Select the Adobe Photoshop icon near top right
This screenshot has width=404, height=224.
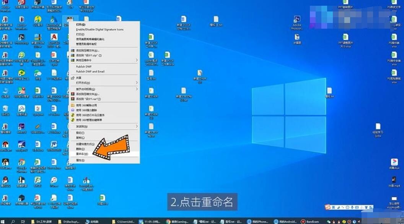(x=297, y=23)
